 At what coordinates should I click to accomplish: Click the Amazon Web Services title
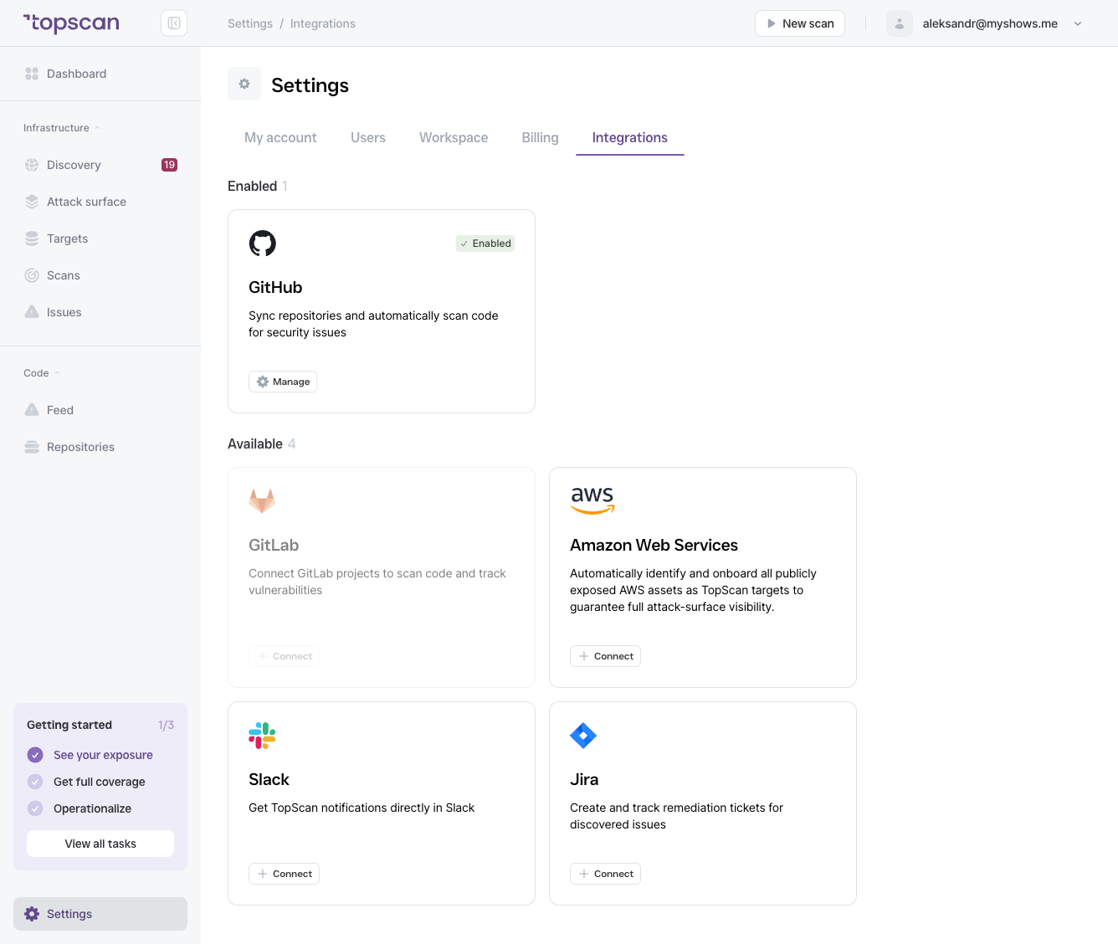click(654, 545)
